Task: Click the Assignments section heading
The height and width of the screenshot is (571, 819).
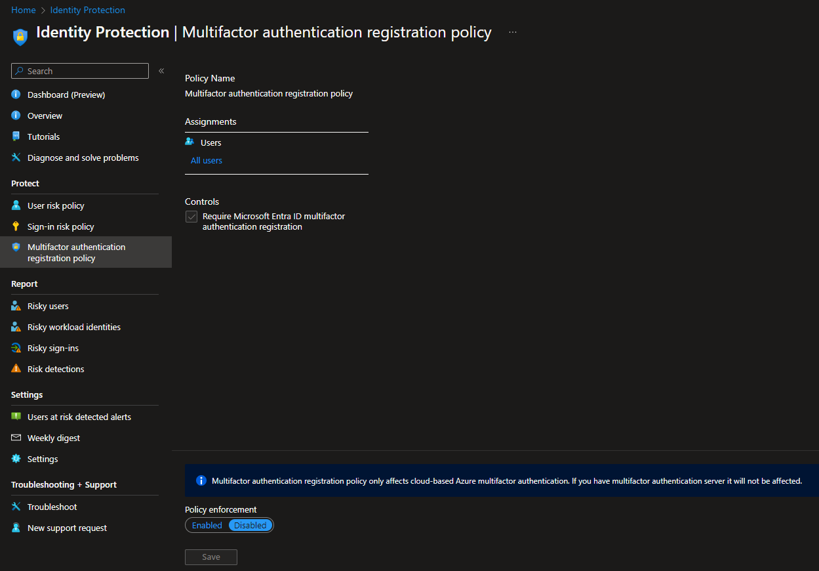Action: (x=210, y=121)
